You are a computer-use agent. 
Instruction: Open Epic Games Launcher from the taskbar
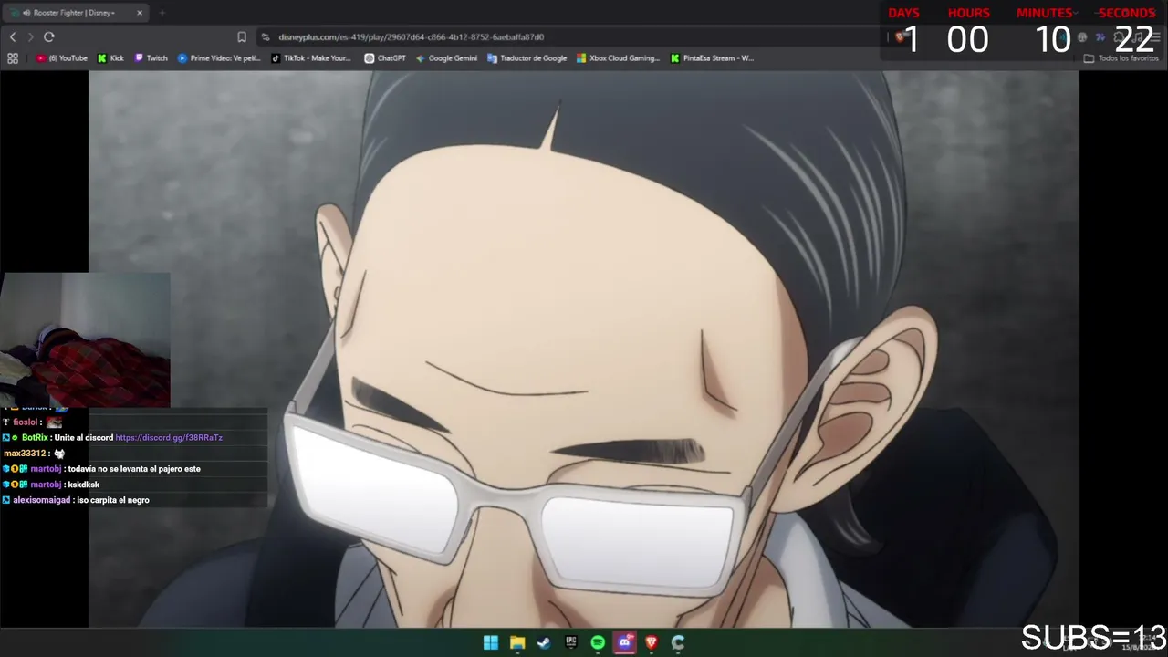tap(571, 642)
